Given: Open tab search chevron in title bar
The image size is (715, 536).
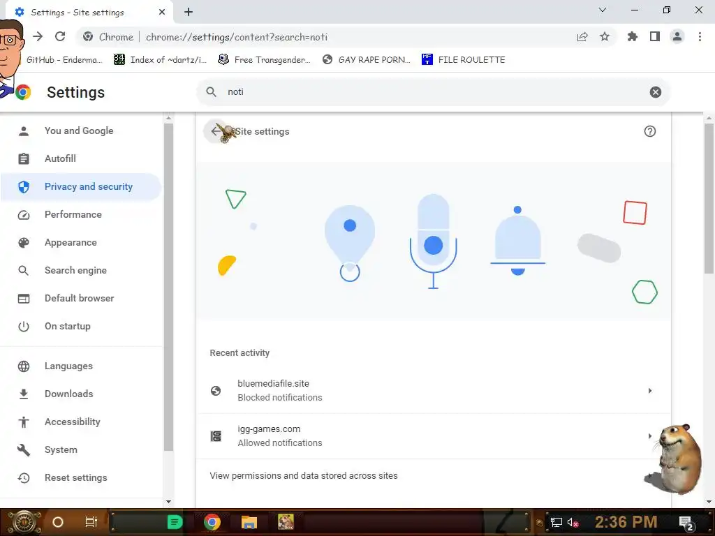Looking at the screenshot, I should coord(603,10).
